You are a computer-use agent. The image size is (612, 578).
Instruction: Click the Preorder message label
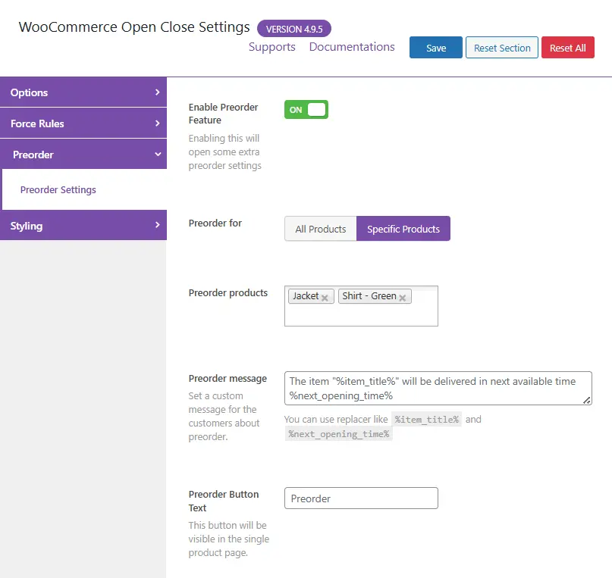[x=228, y=379]
